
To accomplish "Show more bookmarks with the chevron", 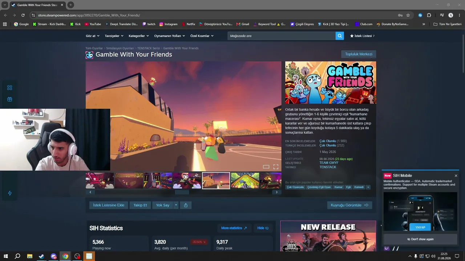I will (424, 24).
